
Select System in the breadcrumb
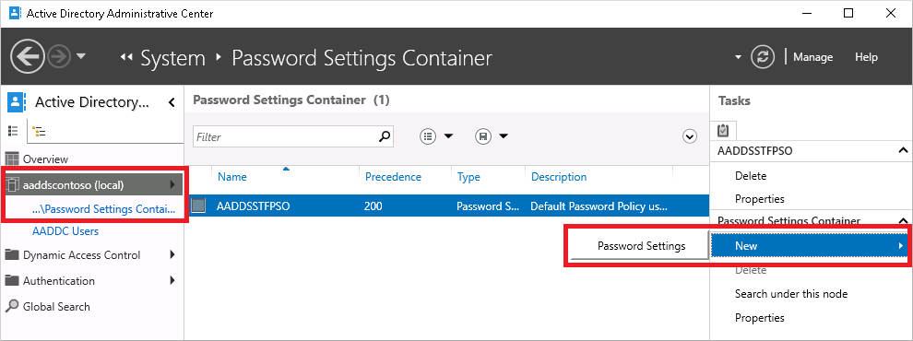pos(173,58)
